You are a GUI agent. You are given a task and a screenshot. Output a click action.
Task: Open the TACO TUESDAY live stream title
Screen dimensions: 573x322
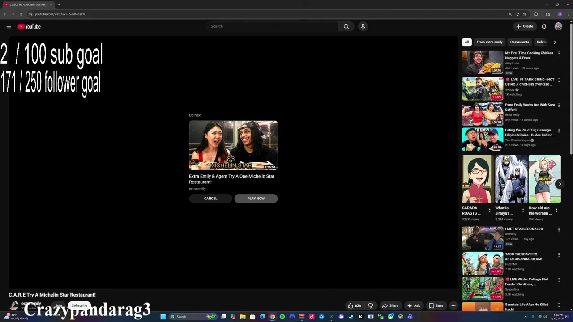pyautogui.click(x=523, y=257)
